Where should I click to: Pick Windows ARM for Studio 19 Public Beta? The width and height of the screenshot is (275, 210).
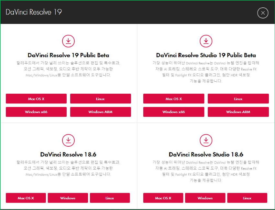[238, 112]
